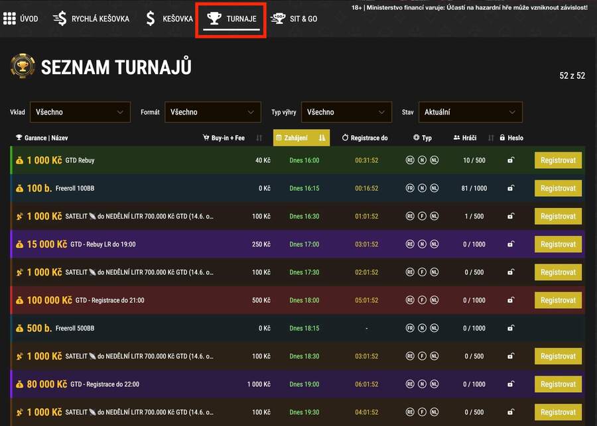The width and height of the screenshot is (597, 426).
Task: Change the Stav filter dropdown
Action: point(470,112)
